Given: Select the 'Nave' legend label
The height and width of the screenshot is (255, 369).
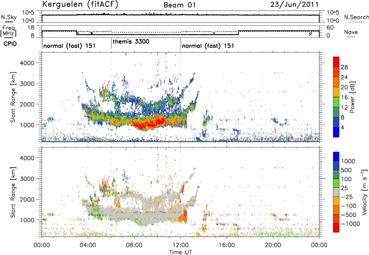Looking at the screenshot, I should (351, 32).
